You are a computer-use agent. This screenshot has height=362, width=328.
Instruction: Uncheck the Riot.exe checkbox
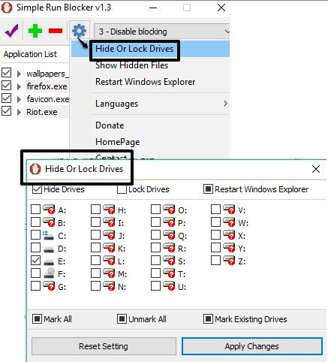click(x=7, y=111)
